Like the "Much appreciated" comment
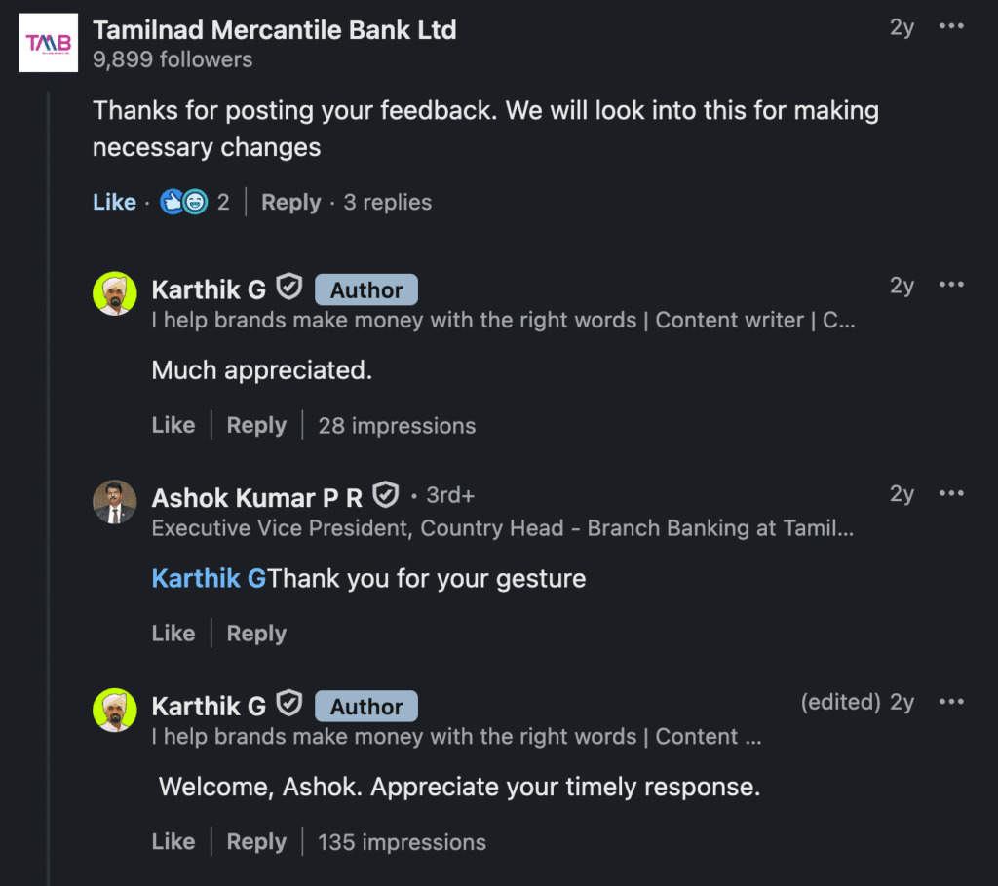 pos(173,425)
